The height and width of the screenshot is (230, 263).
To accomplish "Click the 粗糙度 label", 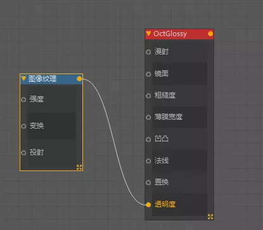I will click(165, 95).
